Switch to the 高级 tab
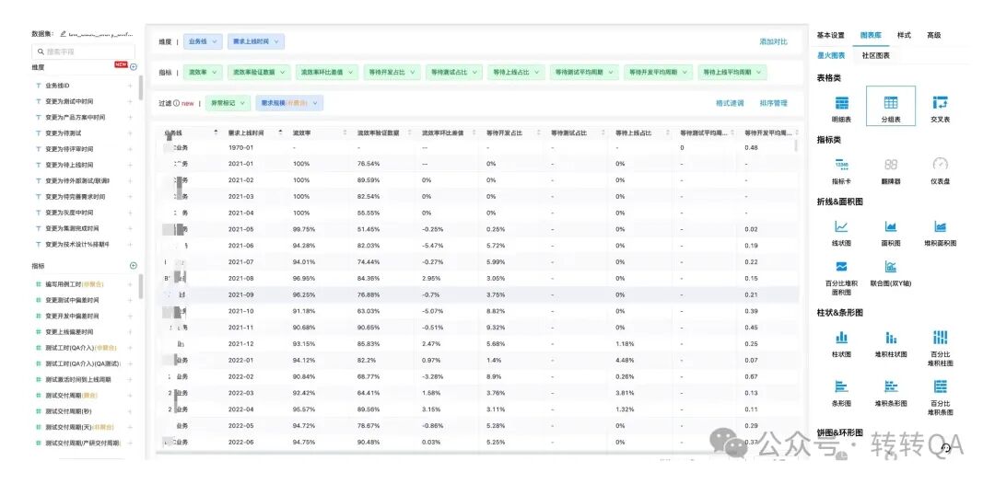The width and height of the screenshot is (995, 484). tap(933, 36)
